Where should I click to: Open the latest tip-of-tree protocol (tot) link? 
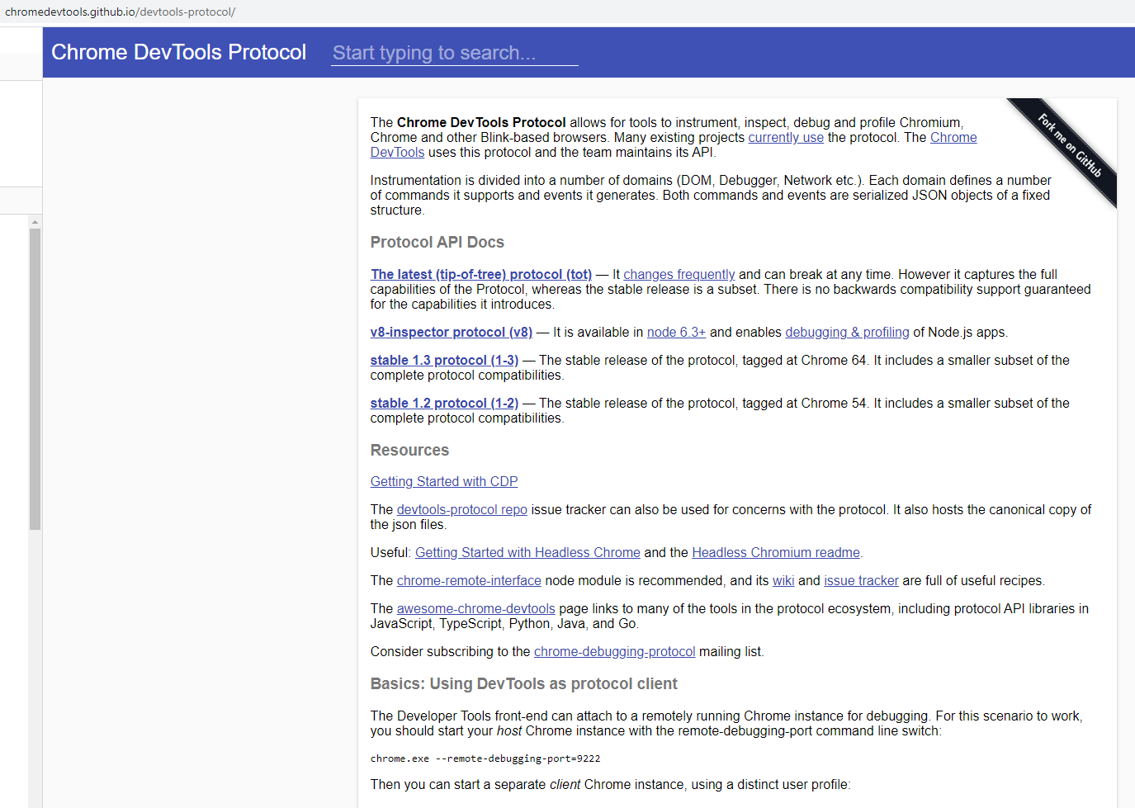point(481,275)
